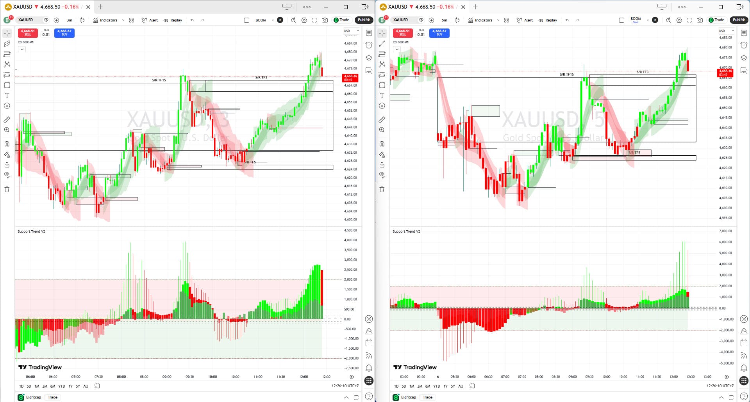Click the 12:26:10 UTC+7 timezone label under the 3m chart
Viewport: 750px width, 402px height.
[x=345, y=386]
